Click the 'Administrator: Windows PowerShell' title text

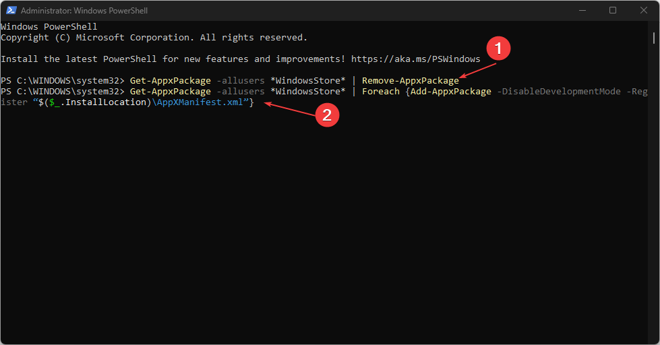click(84, 11)
